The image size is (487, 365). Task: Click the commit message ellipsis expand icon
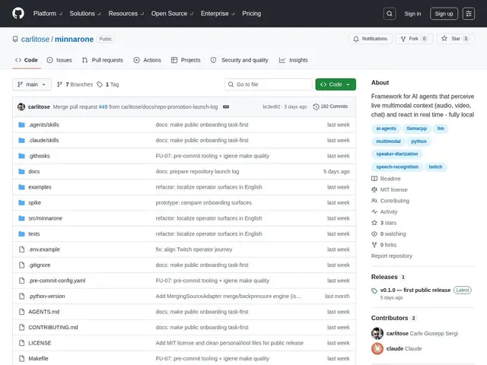(x=226, y=106)
